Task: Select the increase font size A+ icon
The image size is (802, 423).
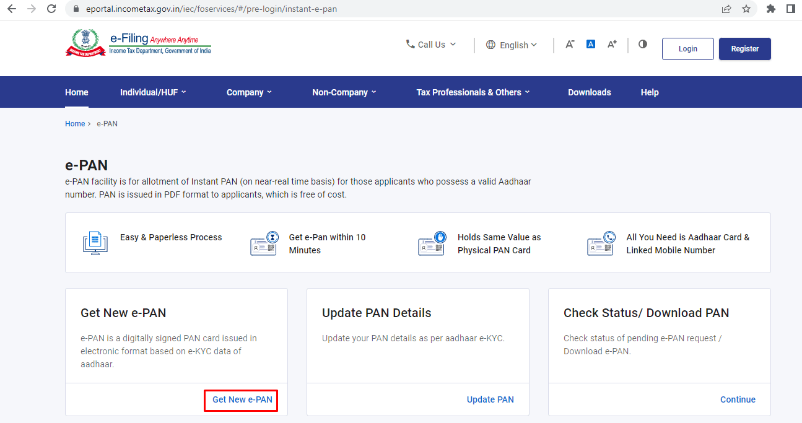Action: click(x=612, y=43)
